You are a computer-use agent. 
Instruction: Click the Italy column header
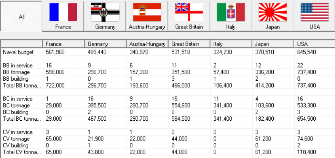[x=231, y=44]
